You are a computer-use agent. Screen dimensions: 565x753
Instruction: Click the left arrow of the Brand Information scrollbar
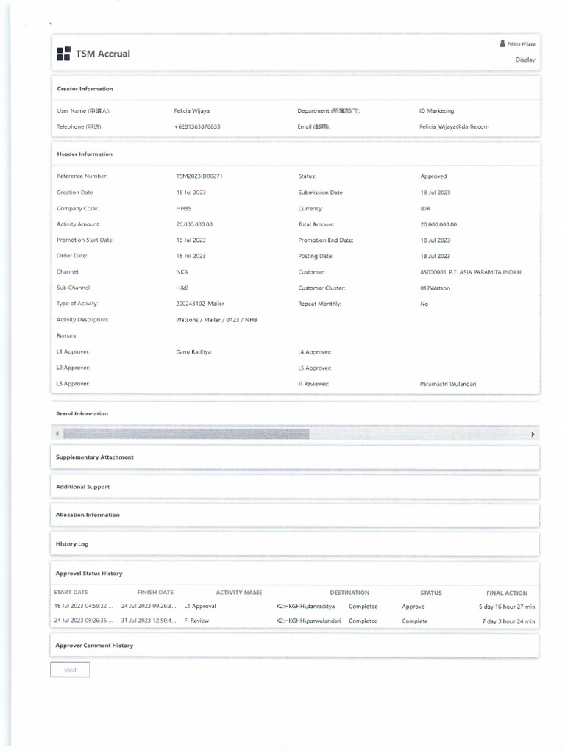click(57, 434)
